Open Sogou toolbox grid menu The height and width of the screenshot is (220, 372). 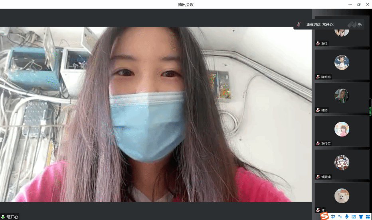click(368, 216)
